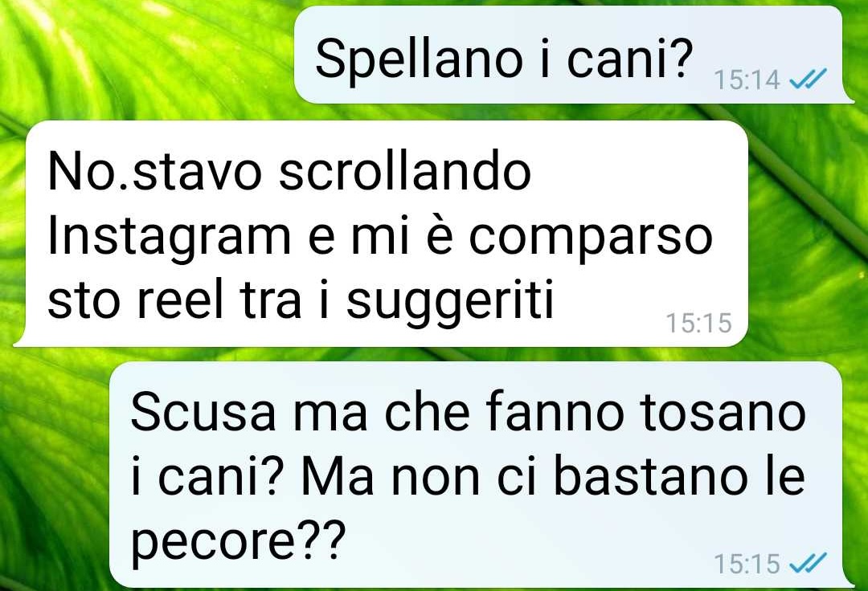Click green leaf wallpaper left of first bubble
Screen dimensions: 868x591
coord(144,55)
